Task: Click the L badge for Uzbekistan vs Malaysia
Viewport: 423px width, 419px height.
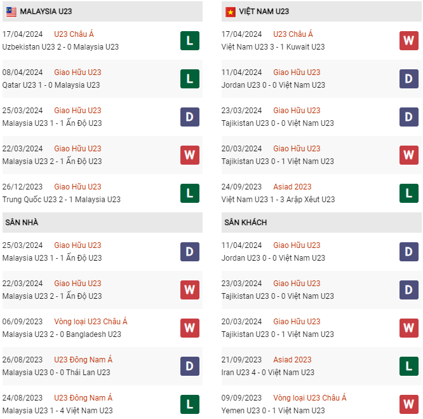Action: pyautogui.click(x=189, y=41)
